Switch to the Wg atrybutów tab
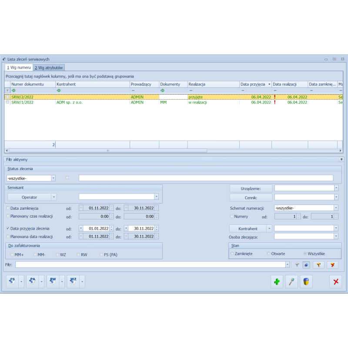 coord(49,68)
